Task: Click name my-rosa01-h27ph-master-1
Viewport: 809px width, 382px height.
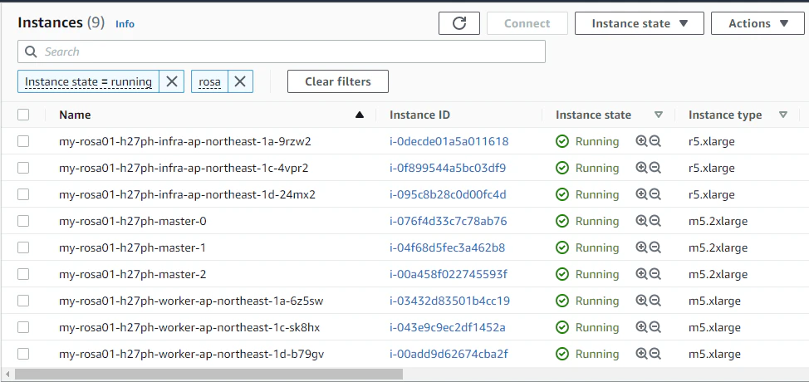Action: point(133,248)
